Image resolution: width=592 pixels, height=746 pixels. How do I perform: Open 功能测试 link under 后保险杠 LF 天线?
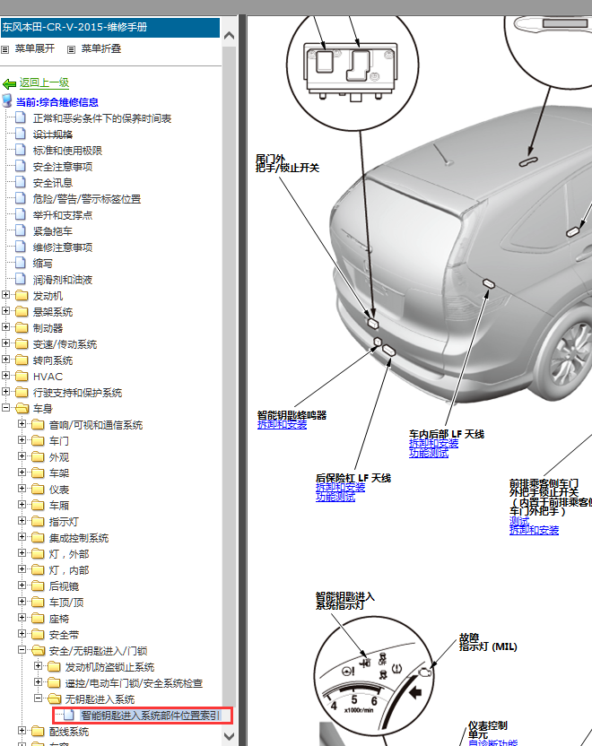point(335,497)
